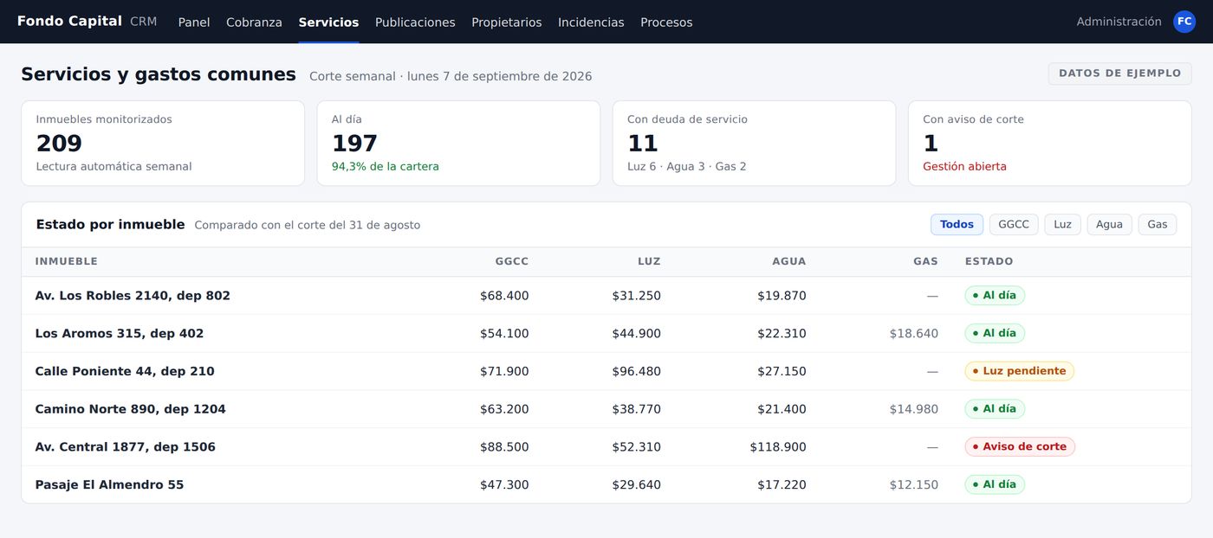
Task: Click the $29.640 luz amount
Action: (636, 485)
